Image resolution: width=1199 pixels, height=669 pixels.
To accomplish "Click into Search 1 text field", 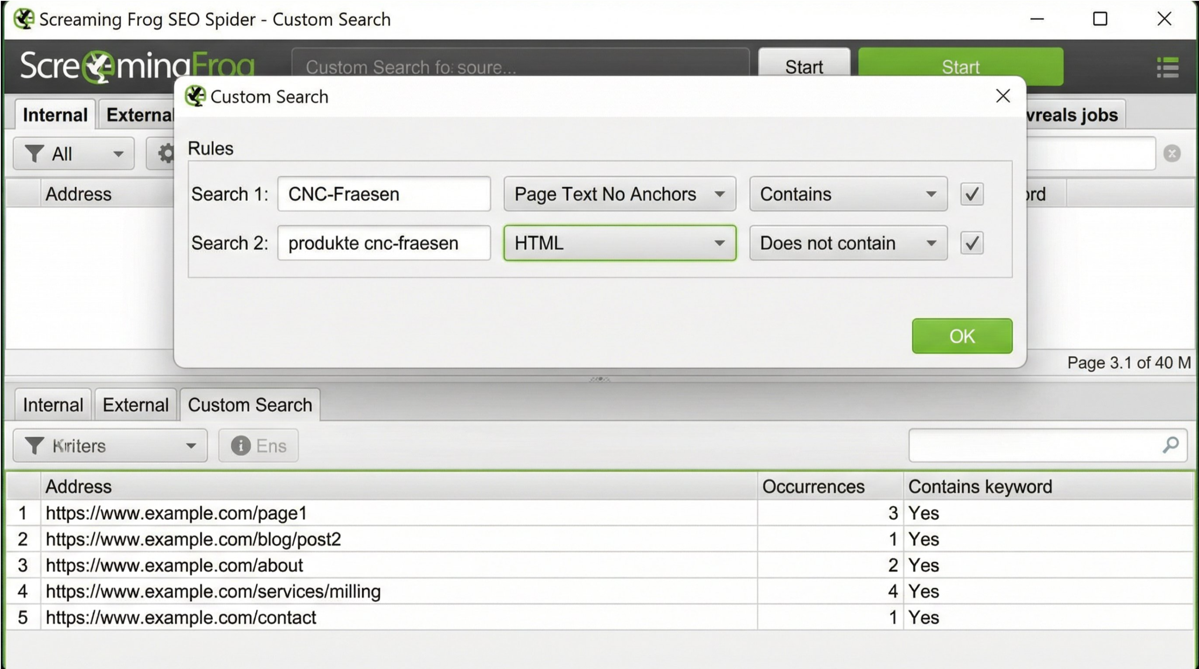I will coord(384,194).
